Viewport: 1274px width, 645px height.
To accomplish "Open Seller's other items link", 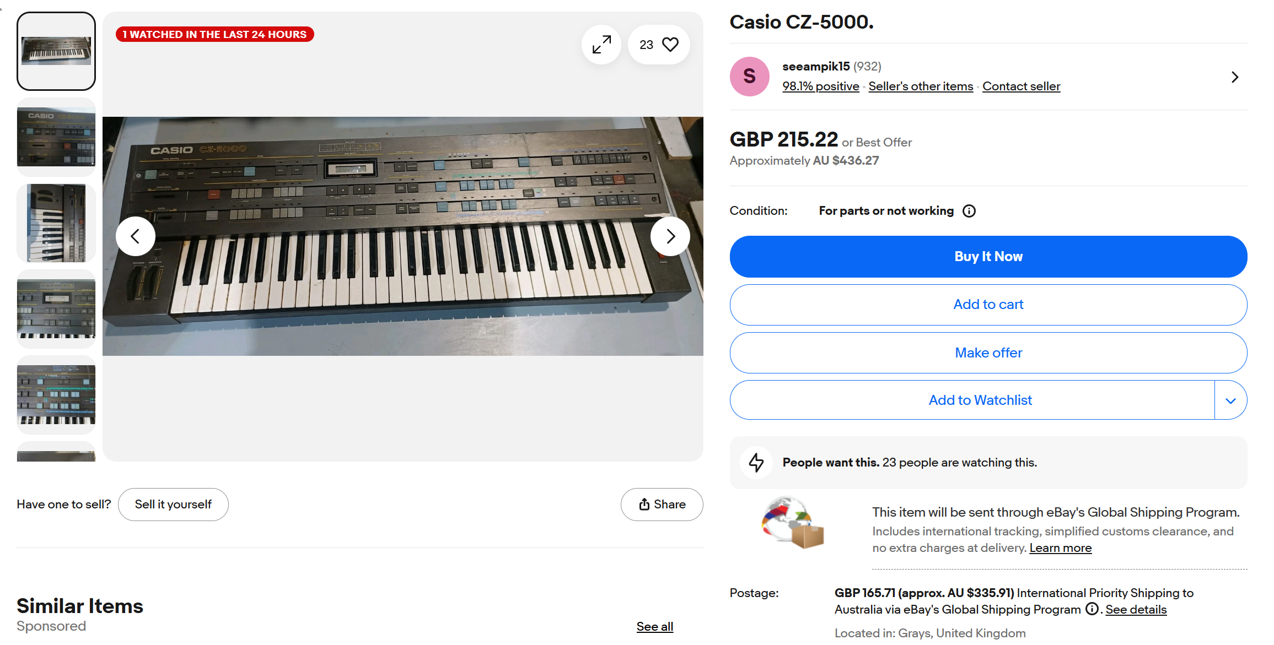I will pyautogui.click(x=921, y=86).
